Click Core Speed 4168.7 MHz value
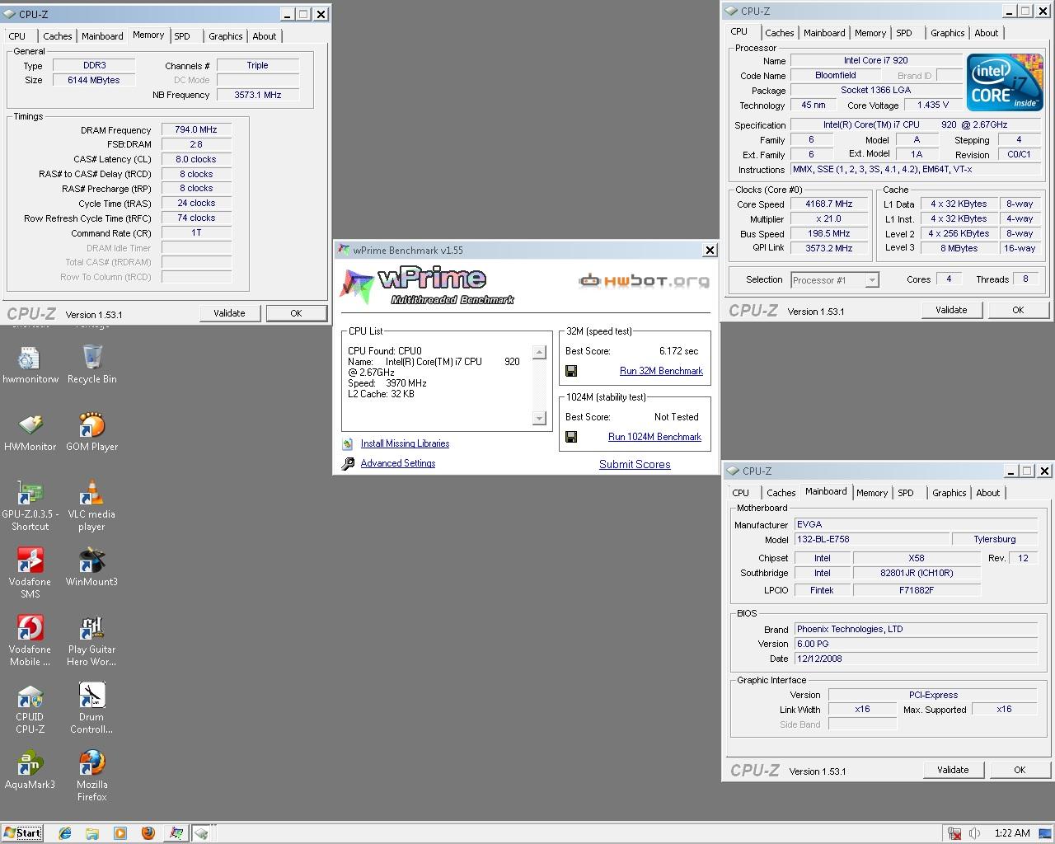The height and width of the screenshot is (844, 1055). pyautogui.click(x=829, y=204)
